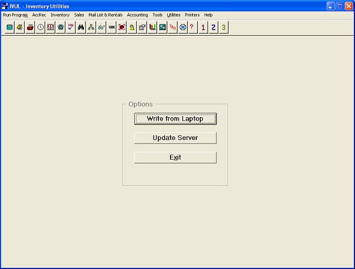The height and width of the screenshot is (269, 355).
Task: Open the hierarchy tree toolbar icon
Action: tap(91, 27)
